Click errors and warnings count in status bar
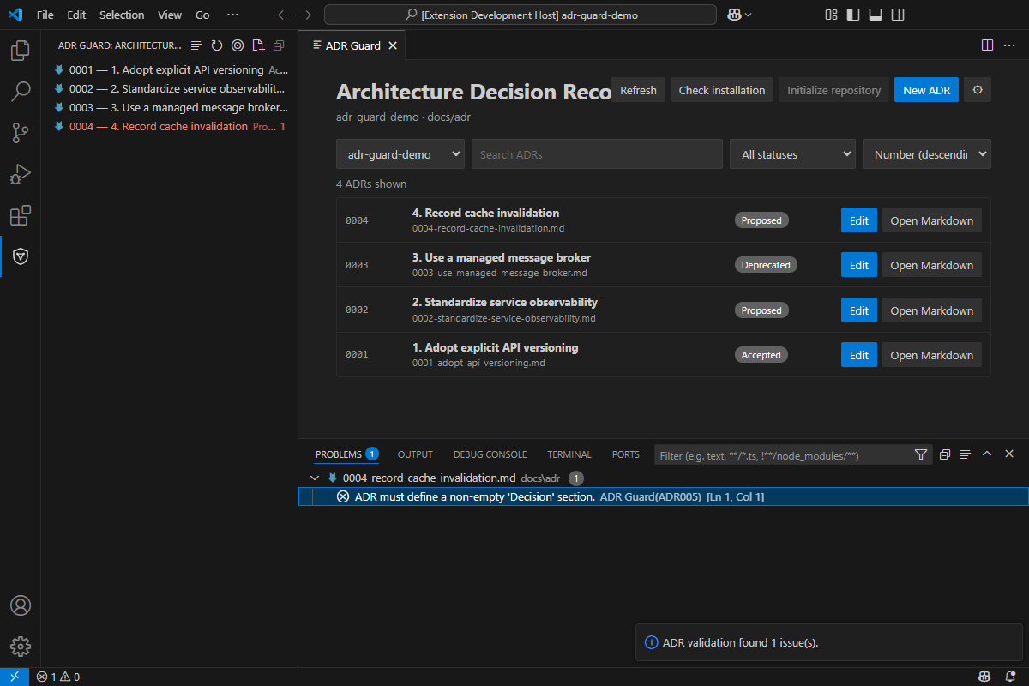This screenshot has height=686, width=1029. click(x=58, y=677)
